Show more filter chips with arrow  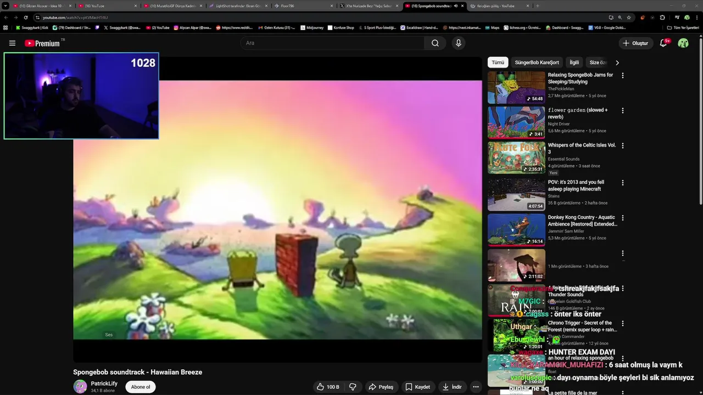617,63
